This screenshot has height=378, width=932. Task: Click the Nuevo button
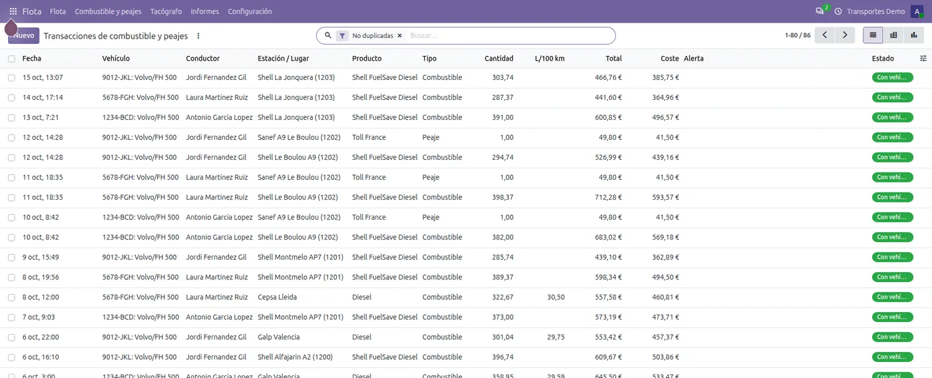point(24,36)
